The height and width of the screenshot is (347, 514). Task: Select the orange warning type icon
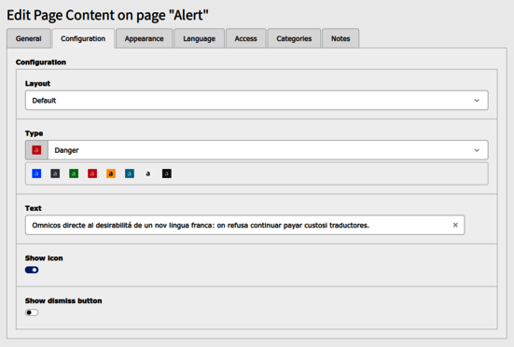pos(111,173)
